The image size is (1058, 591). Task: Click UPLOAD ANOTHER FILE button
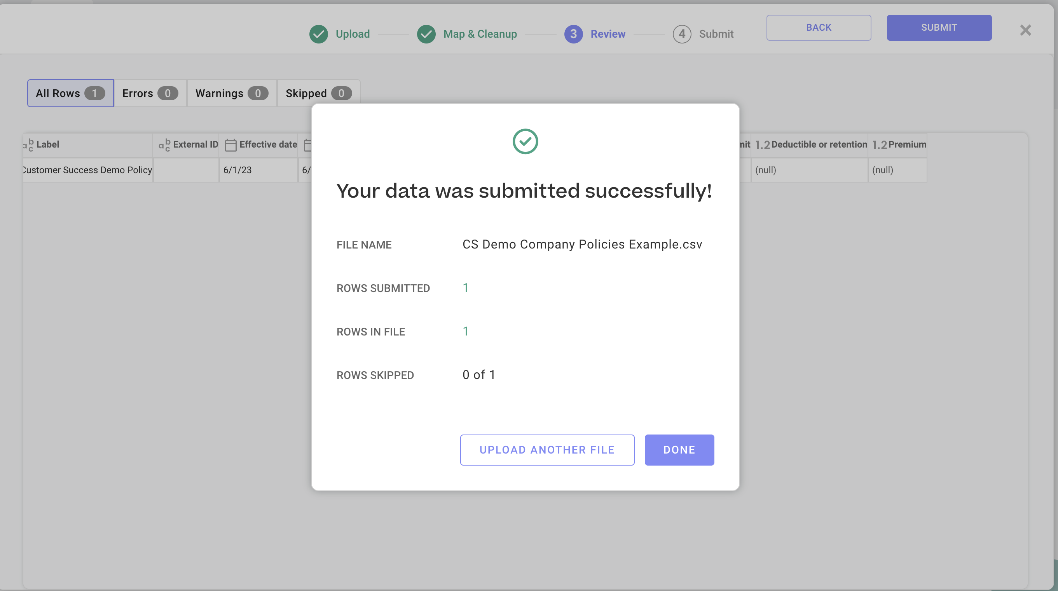tap(547, 450)
